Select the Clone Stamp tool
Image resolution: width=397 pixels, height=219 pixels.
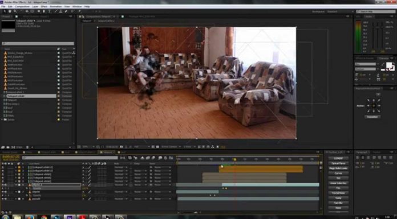click(61, 11)
